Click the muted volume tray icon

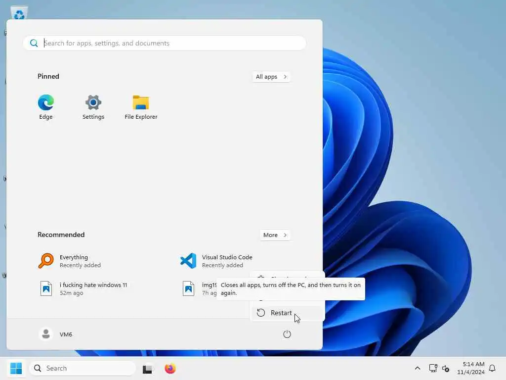[x=446, y=368]
